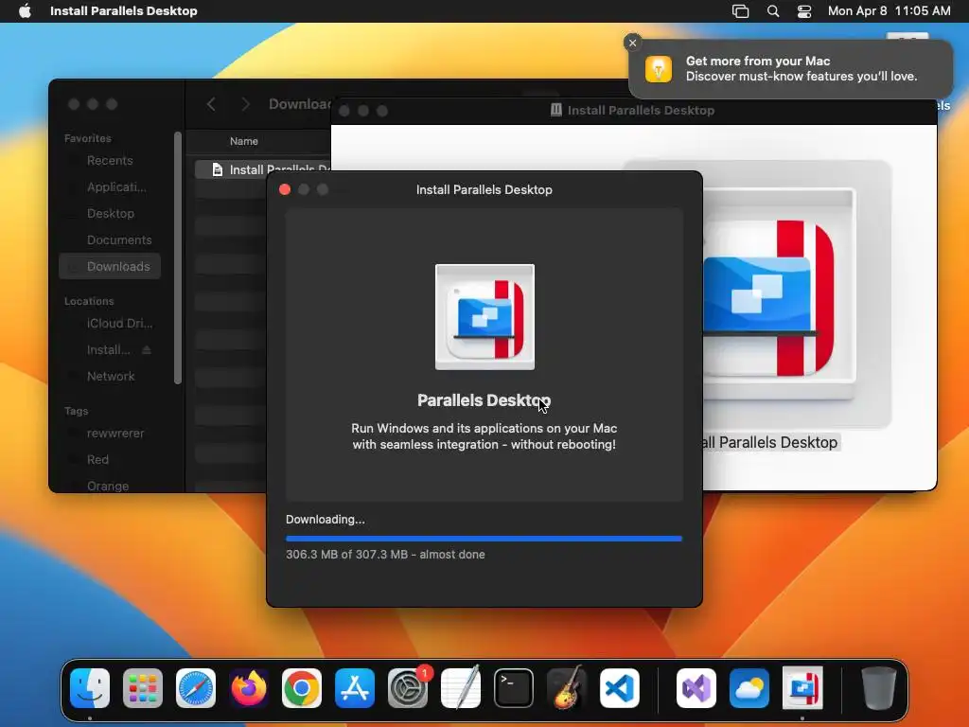Launch Safari from the dock
The width and height of the screenshot is (969, 727).
click(196, 688)
